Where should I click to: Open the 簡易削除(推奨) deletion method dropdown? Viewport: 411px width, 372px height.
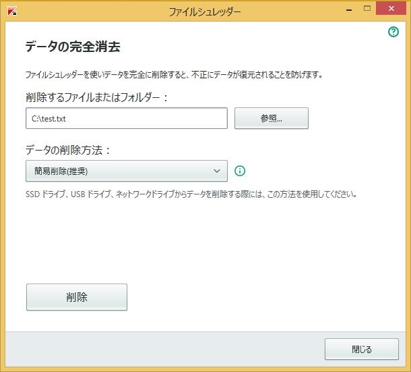pyautogui.click(x=127, y=171)
